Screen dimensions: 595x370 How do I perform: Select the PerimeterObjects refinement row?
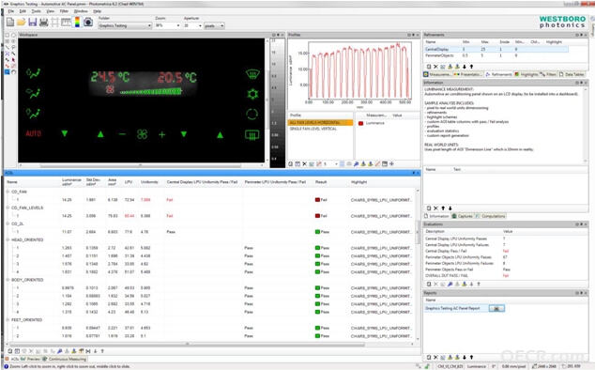tap(496, 55)
